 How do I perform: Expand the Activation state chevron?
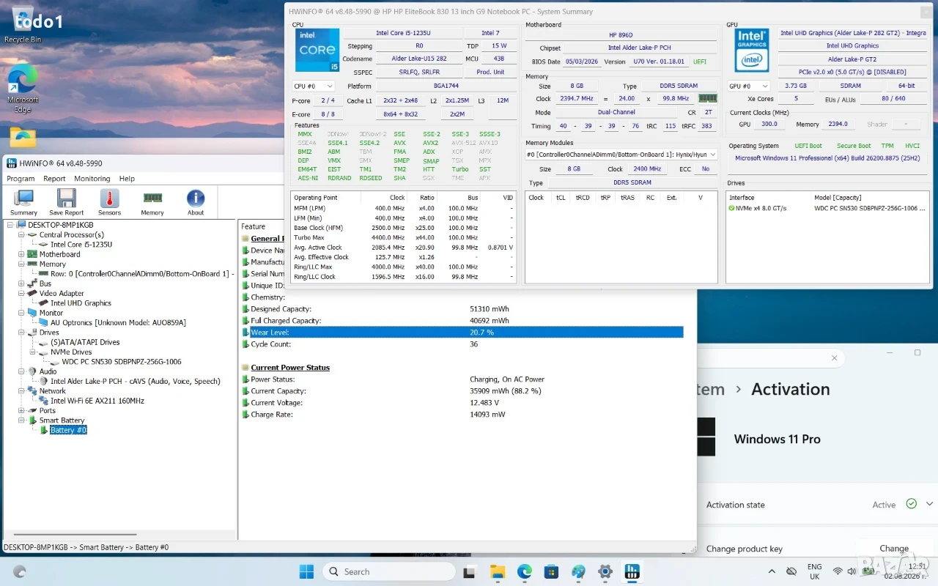point(929,504)
